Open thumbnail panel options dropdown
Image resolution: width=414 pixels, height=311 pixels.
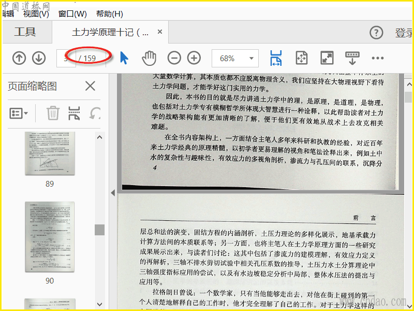[x=19, y=114]
